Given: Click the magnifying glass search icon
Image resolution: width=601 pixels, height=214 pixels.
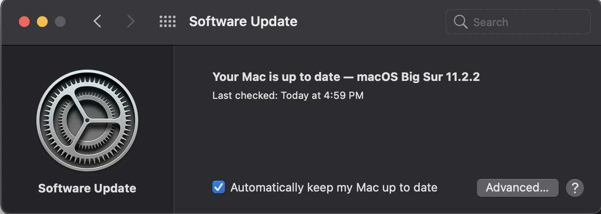Looking at the screenshot, I should click(460, 22).
